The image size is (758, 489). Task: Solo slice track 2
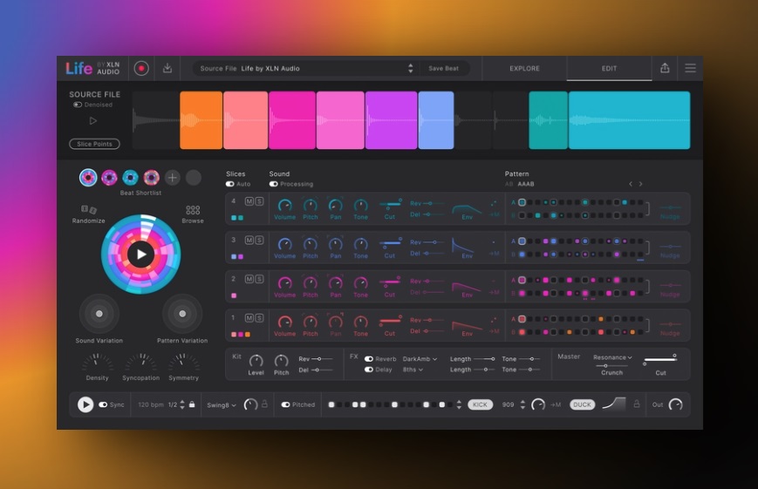(x=260, y=279)
